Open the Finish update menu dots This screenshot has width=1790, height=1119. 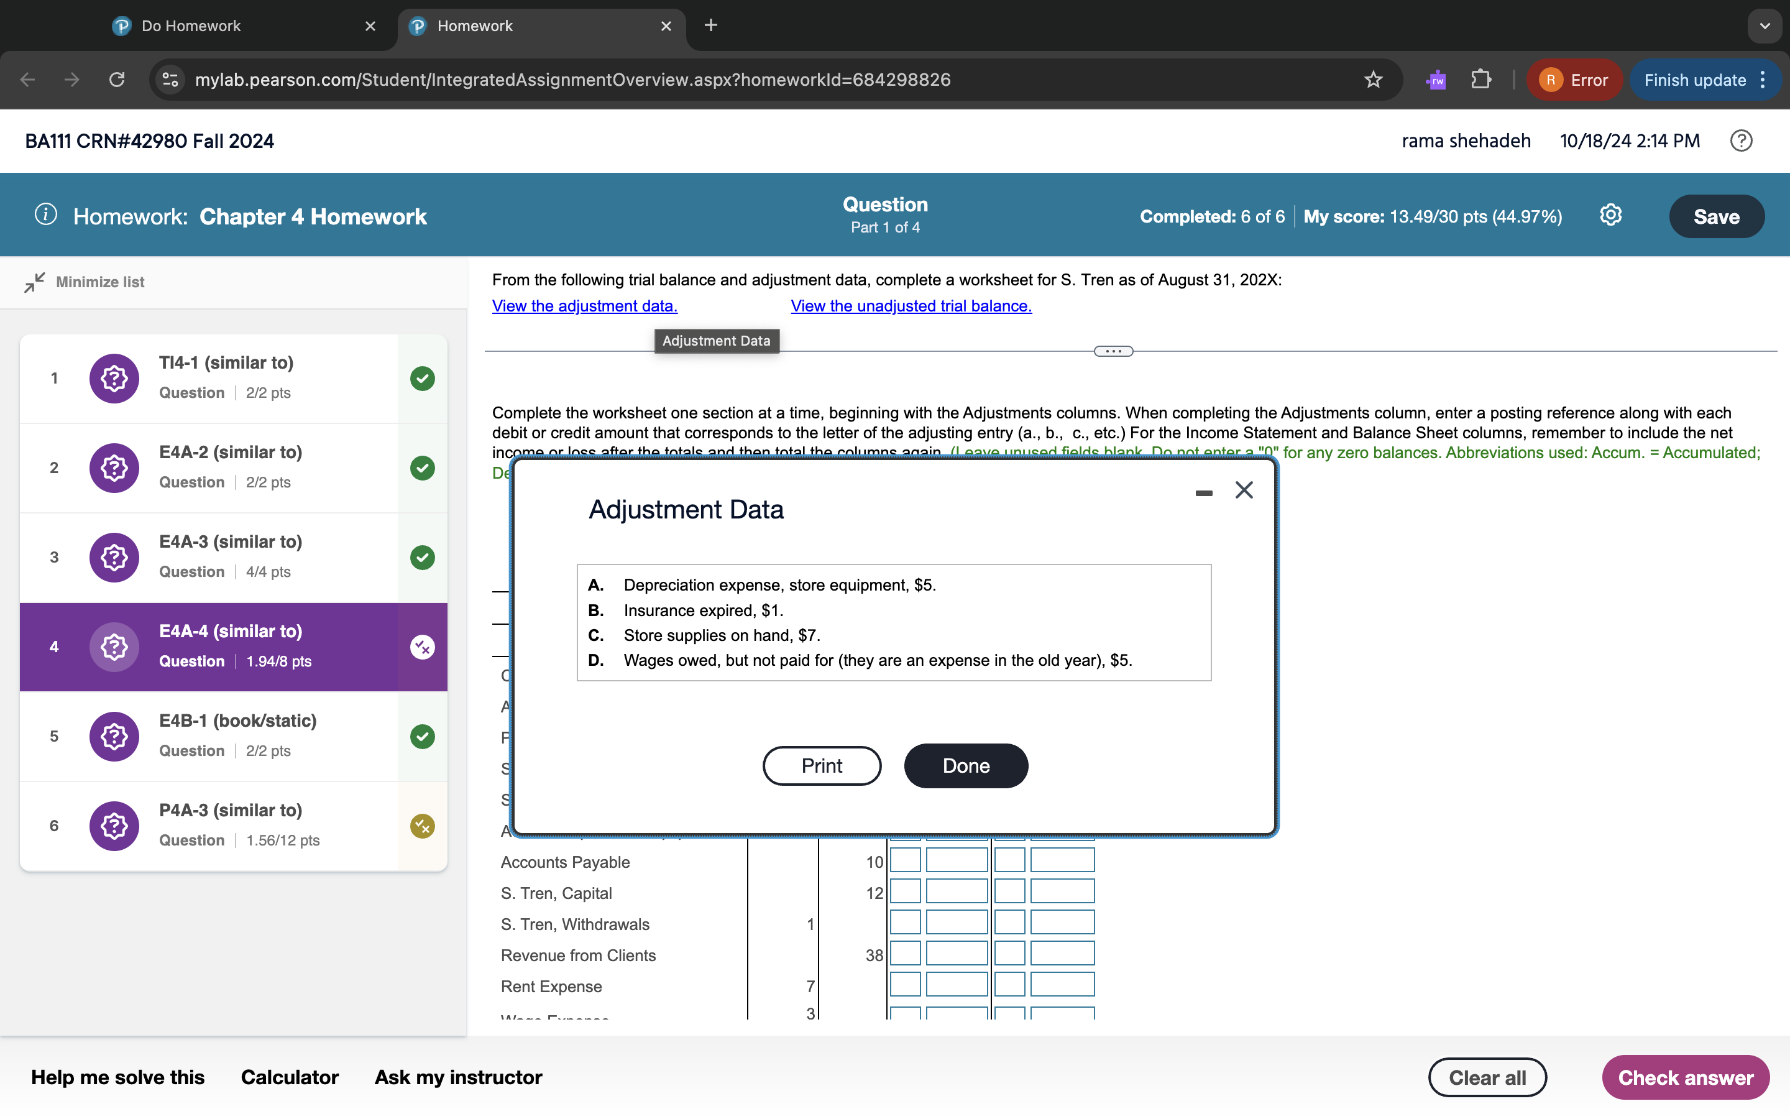click(1763, 80)
